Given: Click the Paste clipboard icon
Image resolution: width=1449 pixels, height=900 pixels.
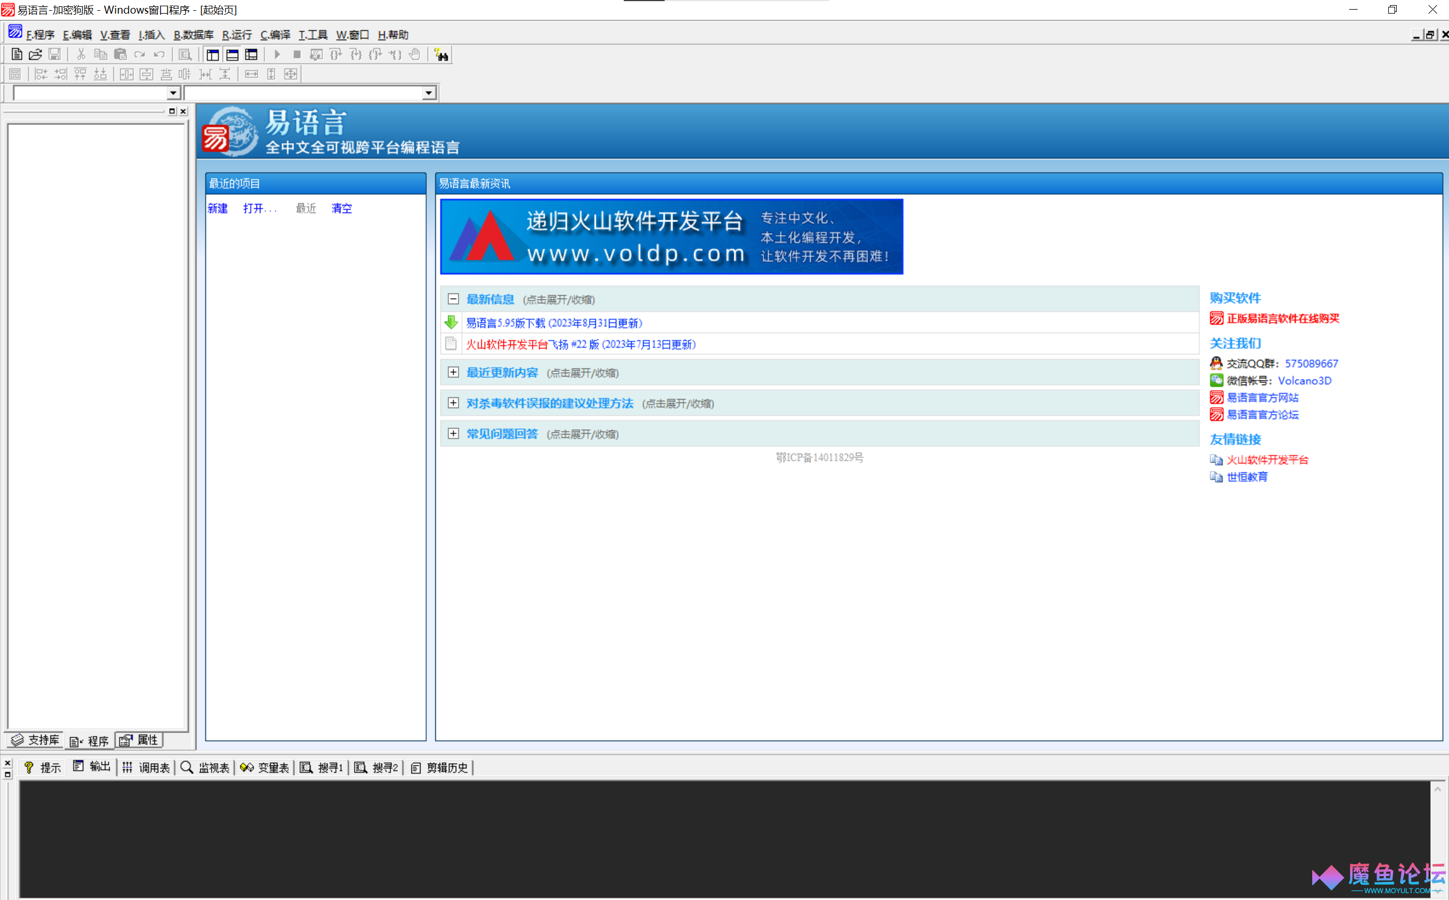Looking at the screenshot, I should 120,55.
